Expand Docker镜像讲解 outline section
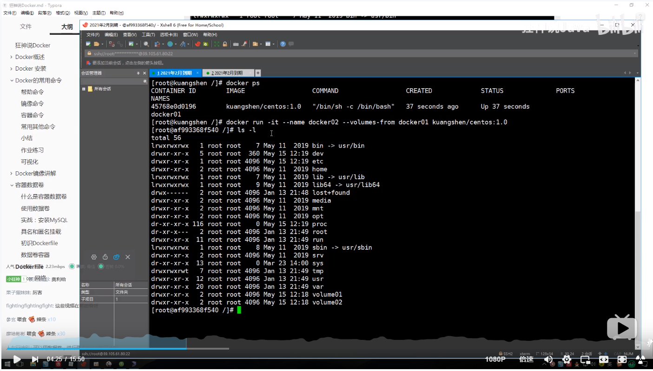 [x=11, y=173]
